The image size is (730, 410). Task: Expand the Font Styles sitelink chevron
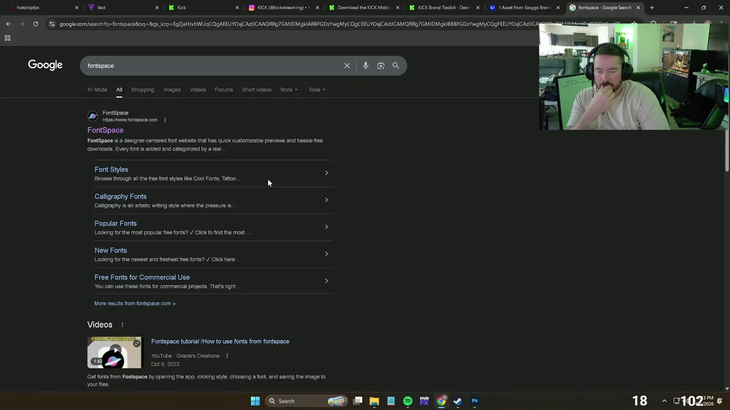[x=326, y=173]
